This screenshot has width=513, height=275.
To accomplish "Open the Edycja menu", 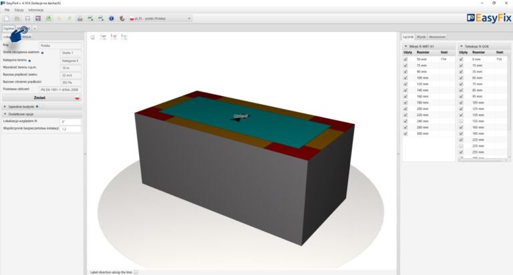I will pyautogui.click(x=19, y=10).
